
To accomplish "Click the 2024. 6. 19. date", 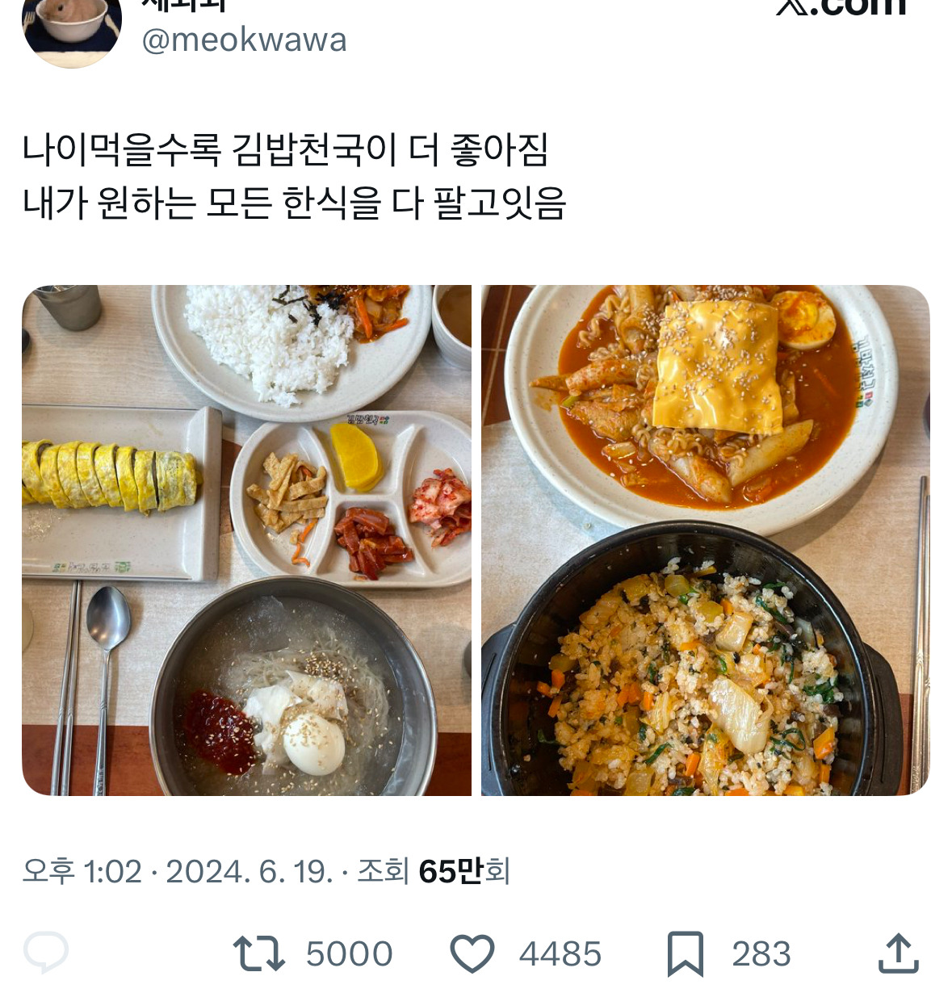I will point(249,872).
